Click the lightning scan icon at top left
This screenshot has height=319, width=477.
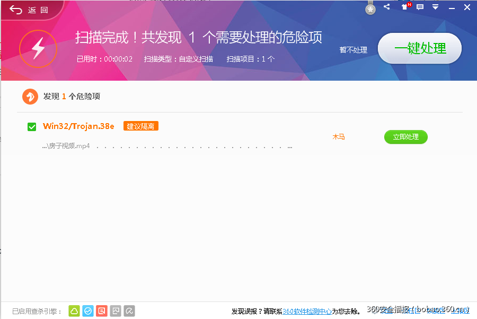pyautogui.click(x=38, y=49)
